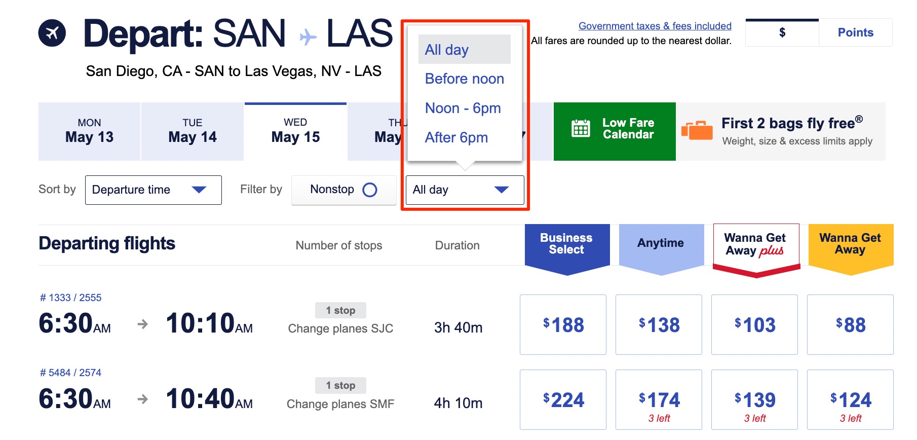Switch to the TUE May 14 date tab

pos(193,131)
